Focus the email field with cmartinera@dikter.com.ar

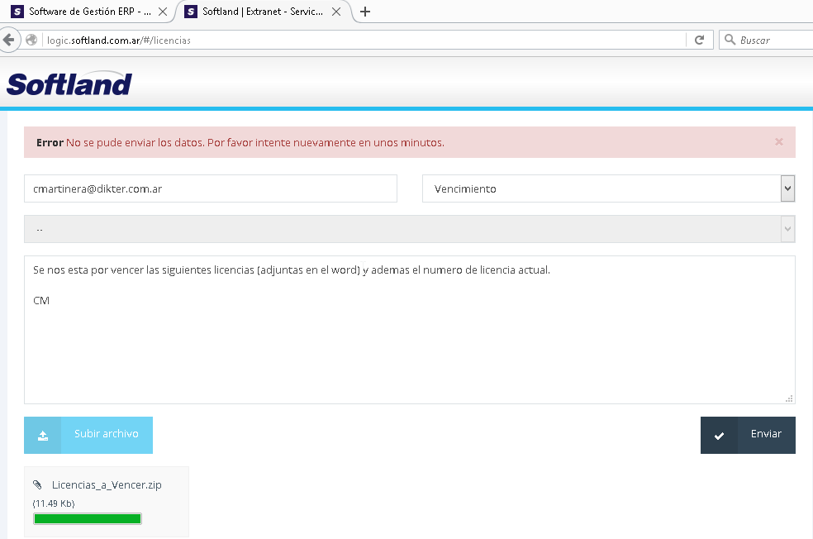pyautogui.click(x=211, y=188)
